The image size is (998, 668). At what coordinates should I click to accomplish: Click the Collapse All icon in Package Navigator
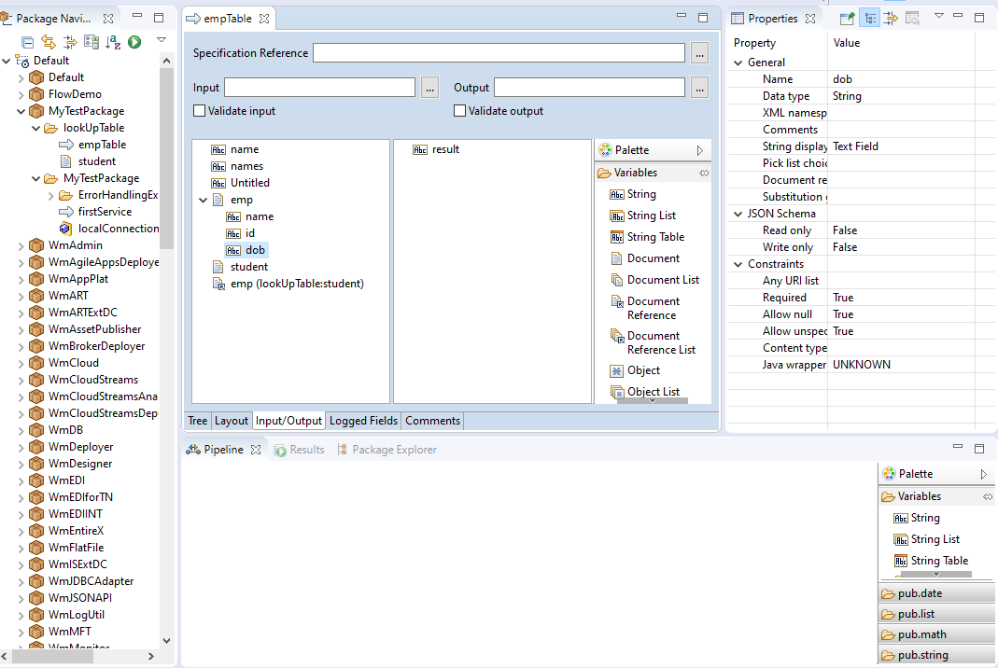click(27, 41)
